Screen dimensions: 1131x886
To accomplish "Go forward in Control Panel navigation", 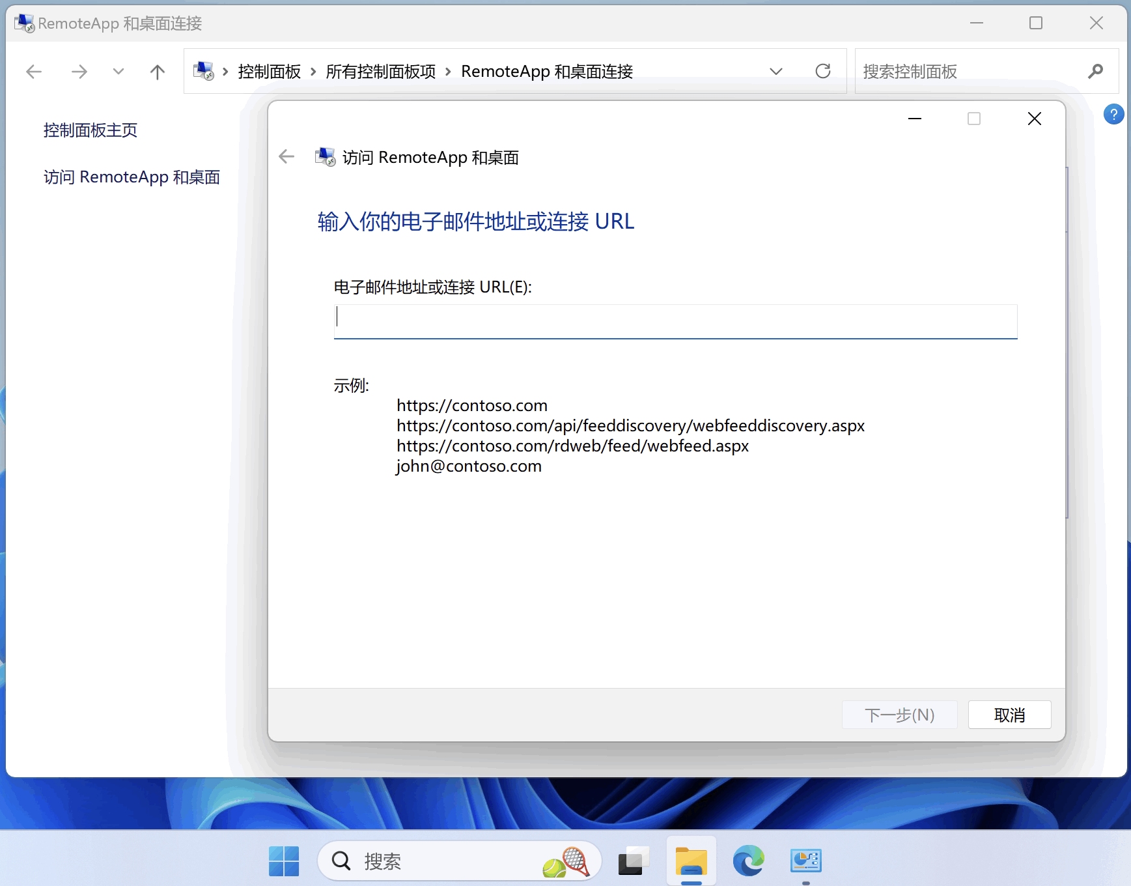I will tap(79, 72).
